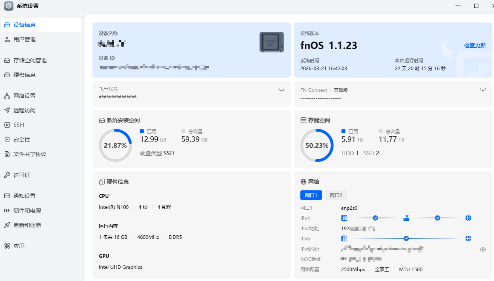The height and width of the screenshot is (281, 494).
Task: Click first IPv4 connection checkmark
Action: [x=375, y=218]
